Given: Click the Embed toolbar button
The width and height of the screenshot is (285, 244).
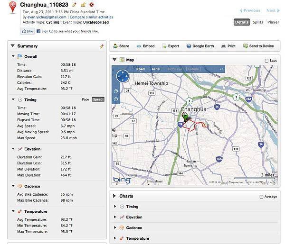Looking at the screenshot, I should pos(146,46).
